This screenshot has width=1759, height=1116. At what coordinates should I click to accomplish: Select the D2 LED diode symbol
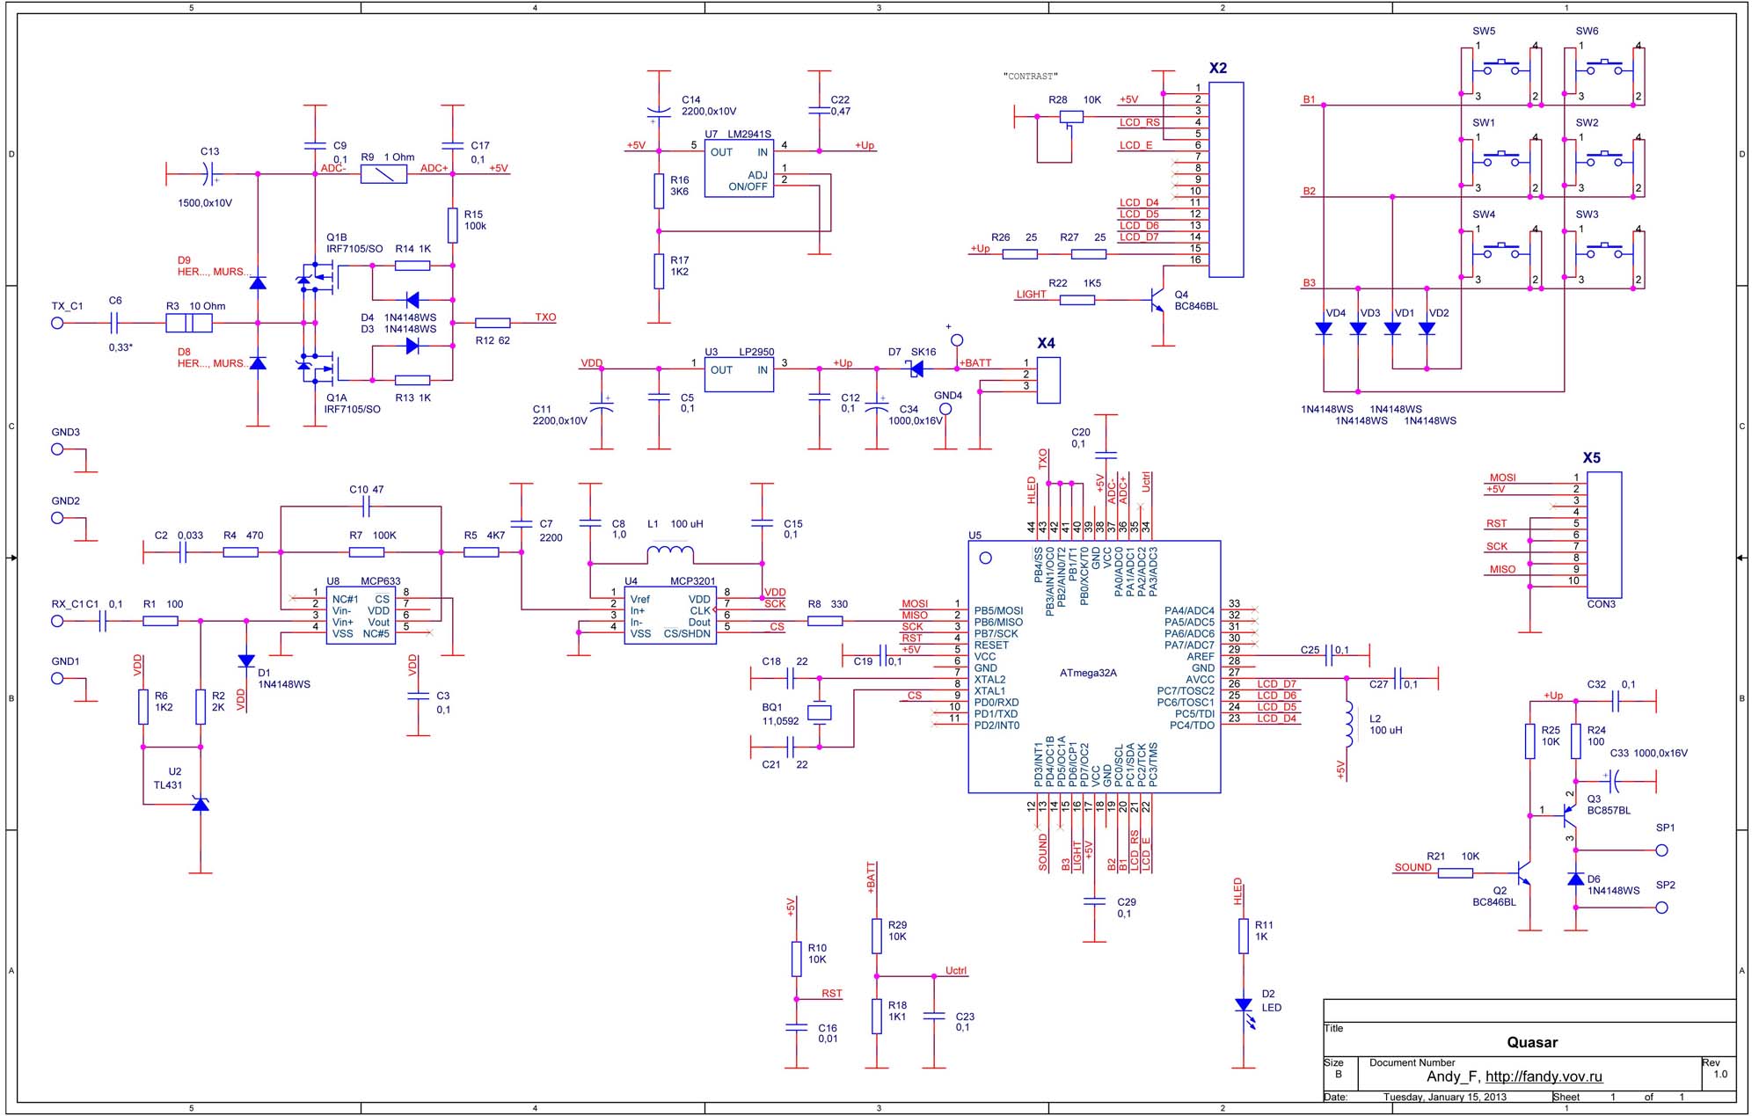(x=1243, y=1005)
